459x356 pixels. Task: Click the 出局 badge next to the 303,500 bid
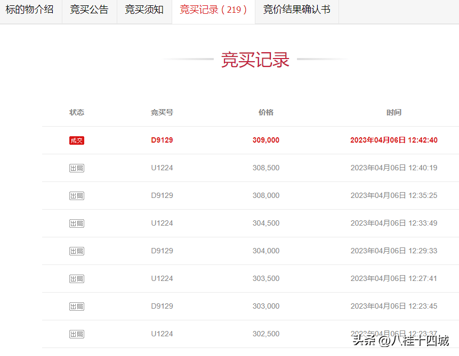point(77,278)
